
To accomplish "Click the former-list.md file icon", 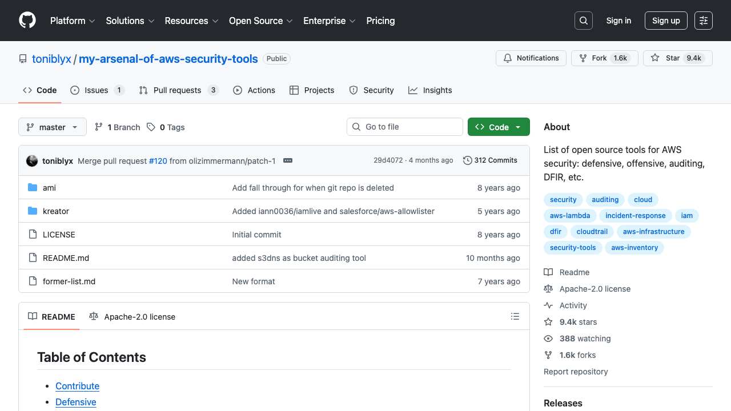I will [33, 281].
